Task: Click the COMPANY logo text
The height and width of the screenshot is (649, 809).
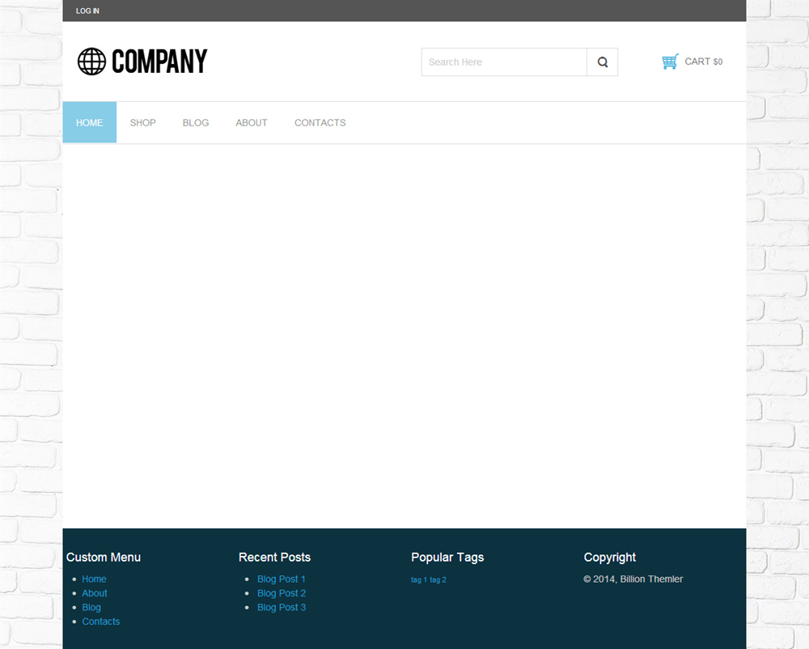Action: (159, 62)
